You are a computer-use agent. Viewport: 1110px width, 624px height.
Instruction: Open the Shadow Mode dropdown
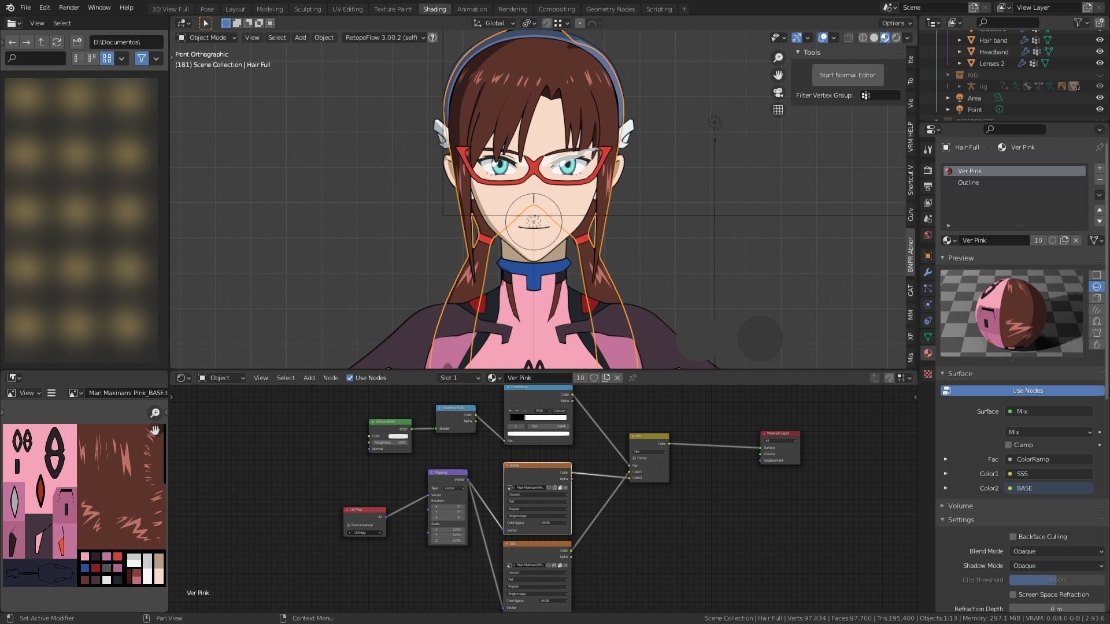tap(1057, 566)
